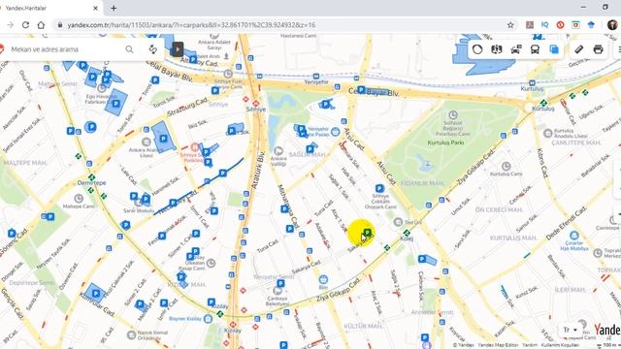Image resolution: width=621 pixels, height=349 pixels.
Task: Click the Yenişehir Pazarı shopping marker
Action: click(336, 132)
